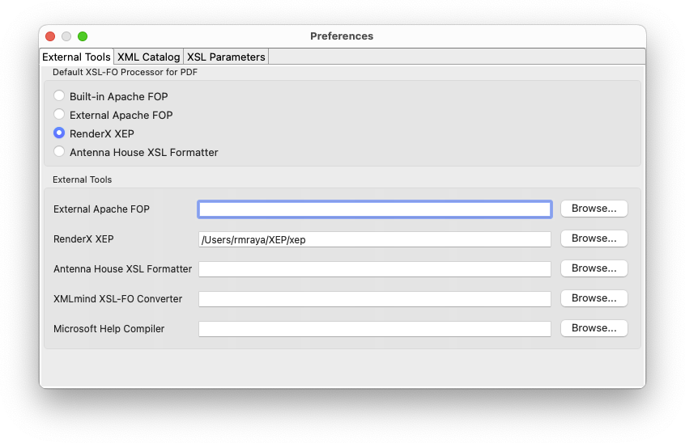
Task: Open the XML Catalog tab
Action: (148, 57)
